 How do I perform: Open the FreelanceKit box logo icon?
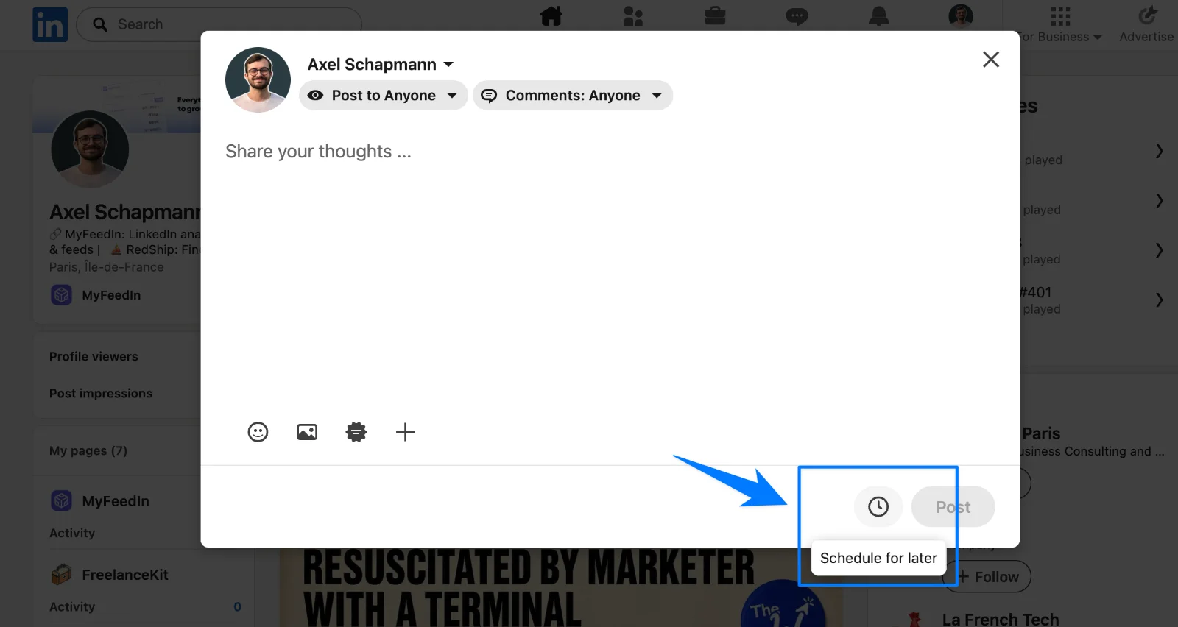click(61, 575)
